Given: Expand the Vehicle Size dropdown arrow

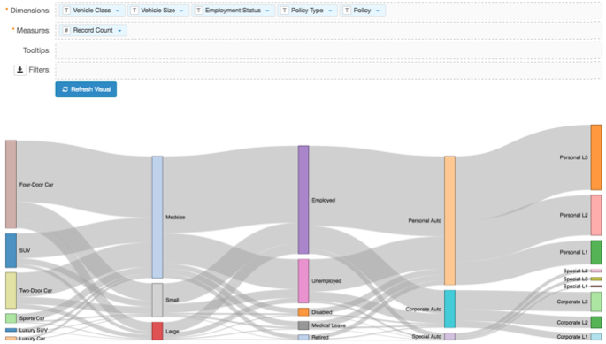Looking at the screenshot, I should pyautogui.click(x=181, y=11).
